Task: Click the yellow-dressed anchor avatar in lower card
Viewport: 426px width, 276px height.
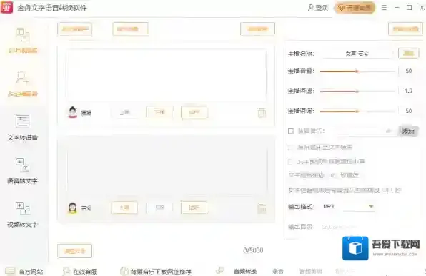Action: coord(72,208)
